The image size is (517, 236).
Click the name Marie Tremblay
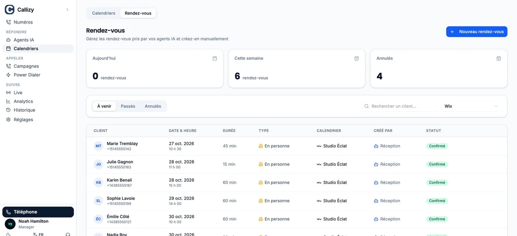122,143
